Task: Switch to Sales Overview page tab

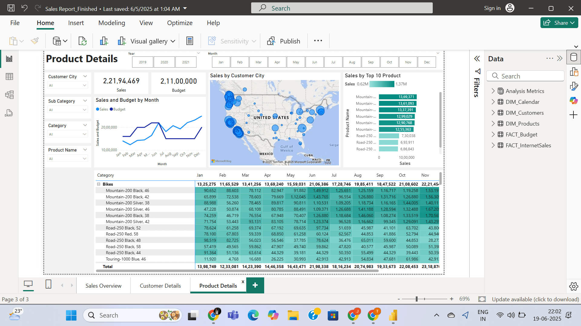Action: (x=103, y=286)
